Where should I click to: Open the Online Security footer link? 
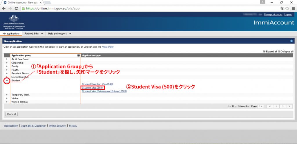(x=57, y=126)
